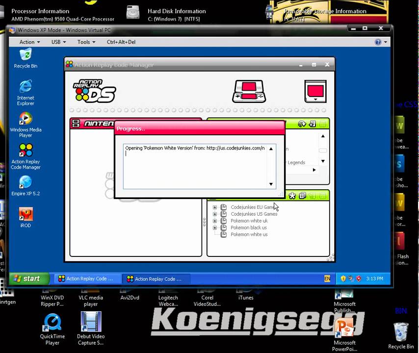Click the Codejunkies US Games document icon
This screenshot has height=353, width=419.
click(x=224, y=214)
